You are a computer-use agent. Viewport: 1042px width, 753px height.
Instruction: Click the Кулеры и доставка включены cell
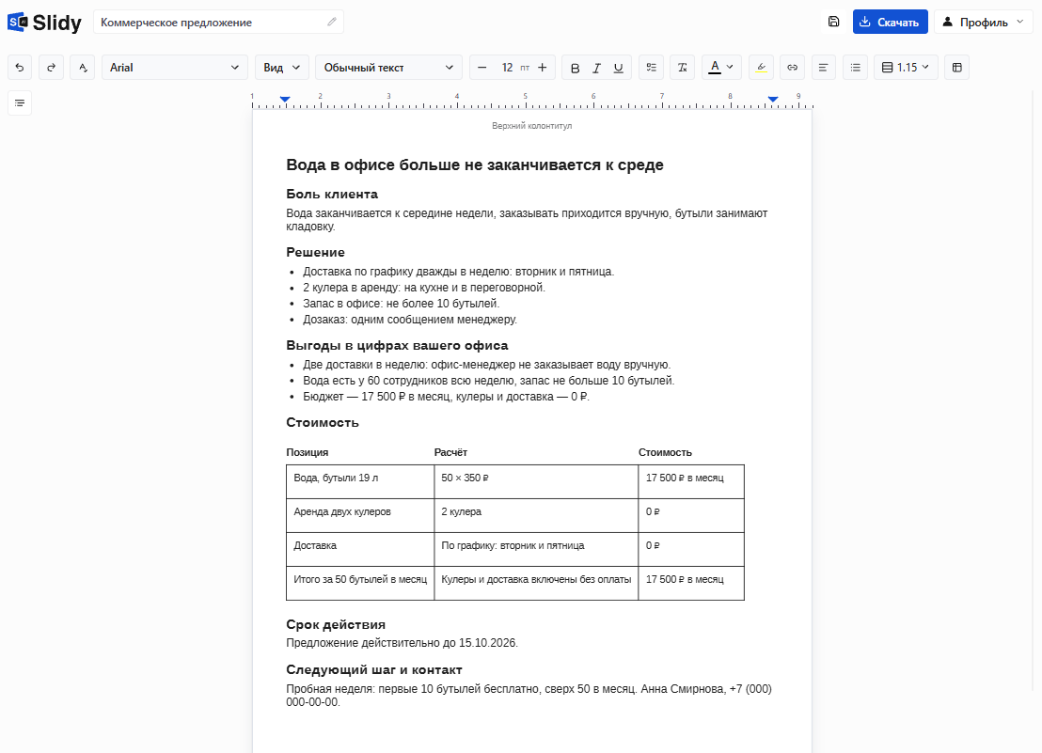coord(536,583)
